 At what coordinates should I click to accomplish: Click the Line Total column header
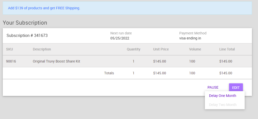[x=227, y=49]
